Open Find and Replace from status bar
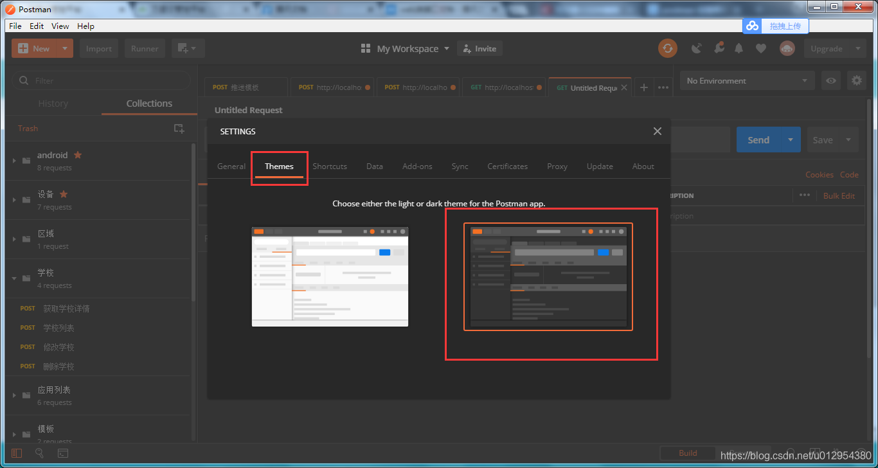878x468 pixels. pyautogui.click(x=40, y=453)
